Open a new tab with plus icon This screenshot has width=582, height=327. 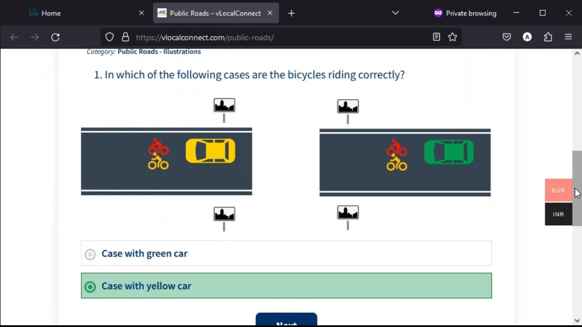pos(291,13)
